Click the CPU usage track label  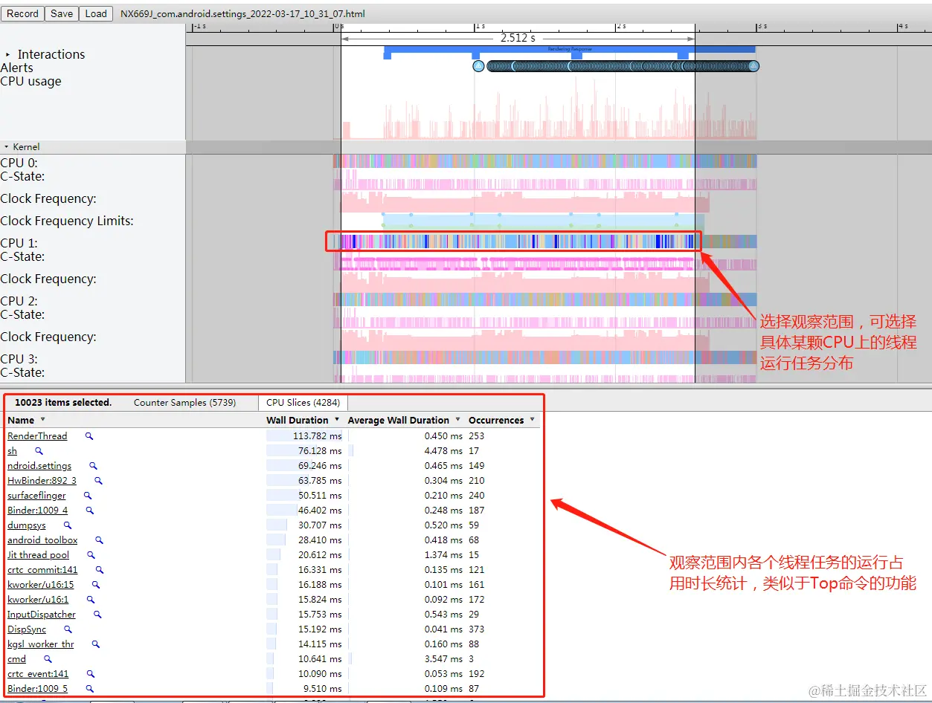click(x=31, y=82)
